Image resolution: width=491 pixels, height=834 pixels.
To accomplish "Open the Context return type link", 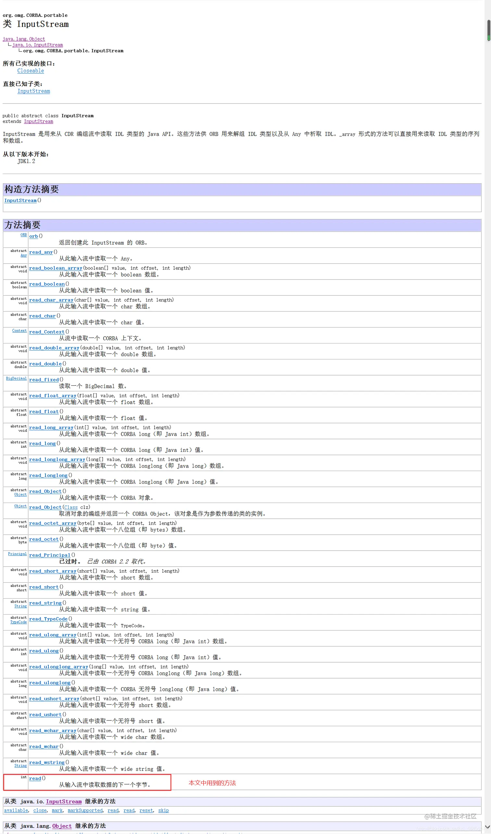I will tap(19, 330).
